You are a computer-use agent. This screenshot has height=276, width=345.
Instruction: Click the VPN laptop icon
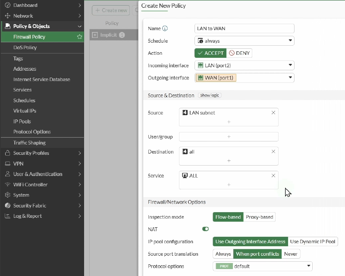coord(7,163)
